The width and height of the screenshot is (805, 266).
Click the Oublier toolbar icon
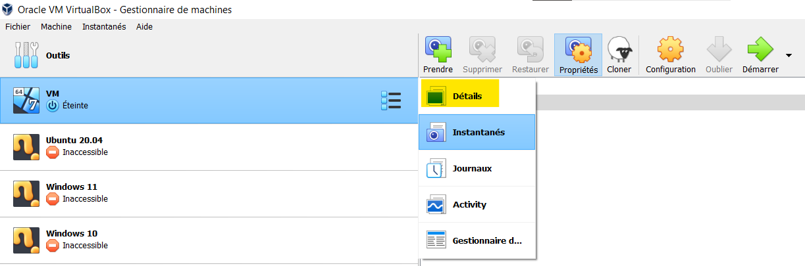pyautogui.click(x=718, y=51)
